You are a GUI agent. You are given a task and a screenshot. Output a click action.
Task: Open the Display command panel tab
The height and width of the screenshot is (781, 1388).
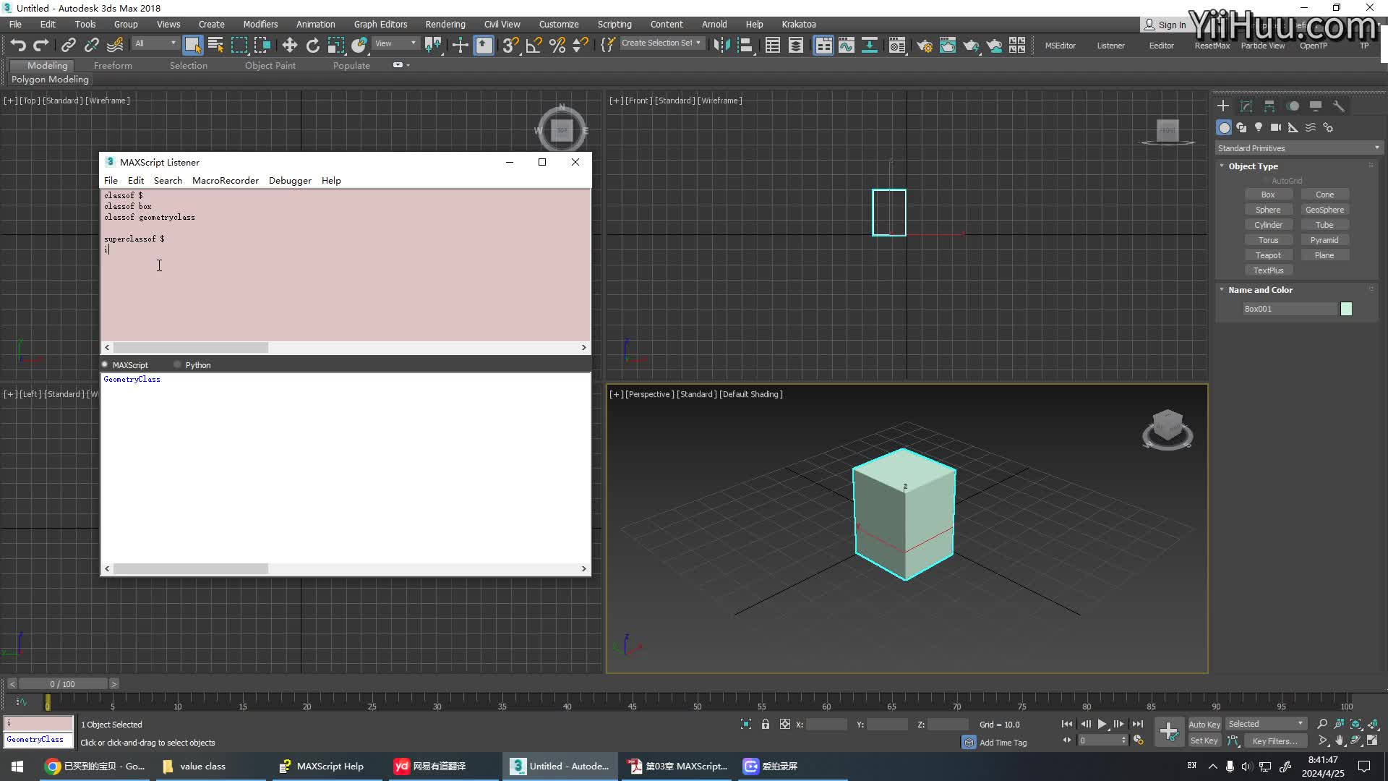pos(1316,106)
